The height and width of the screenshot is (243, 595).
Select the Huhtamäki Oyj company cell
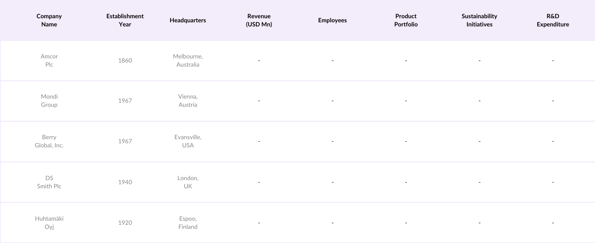pos(49,223)
